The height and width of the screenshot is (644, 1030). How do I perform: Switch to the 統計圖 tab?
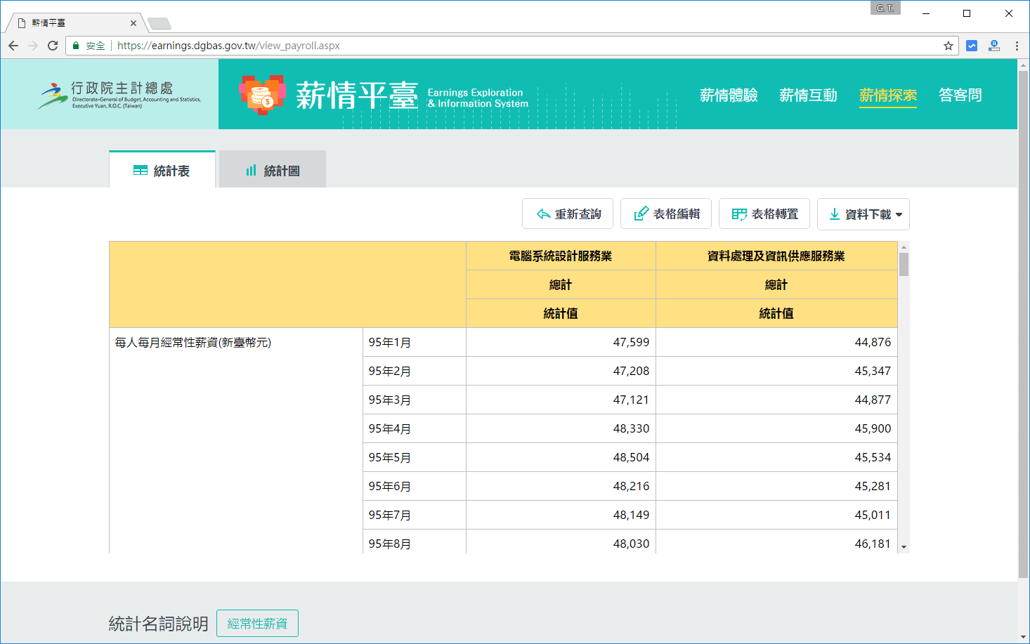point(272,169)
